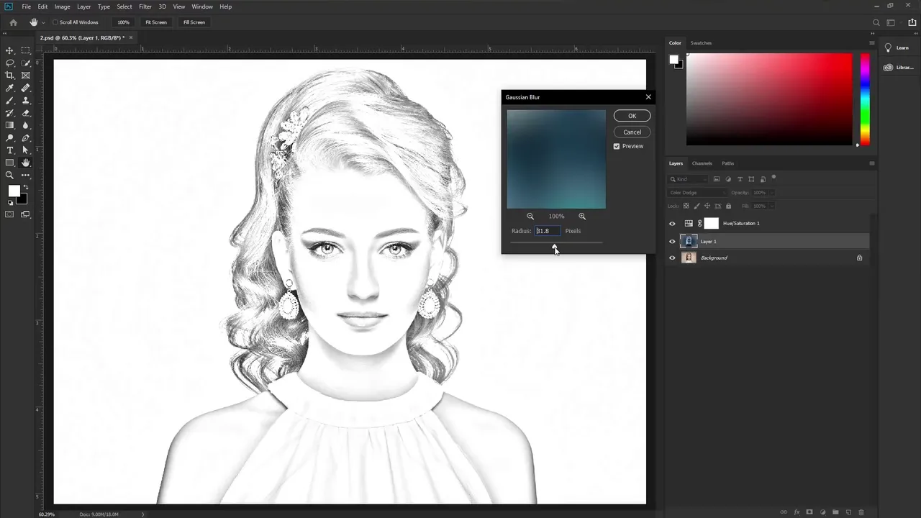The width and height of the screenshot is (921, 518).
Task: Select the Clone Stamp tool
Action: pyautogui.click(x=26, y=101)
